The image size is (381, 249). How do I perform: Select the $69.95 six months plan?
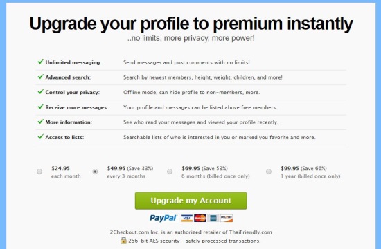pos(170,172)
